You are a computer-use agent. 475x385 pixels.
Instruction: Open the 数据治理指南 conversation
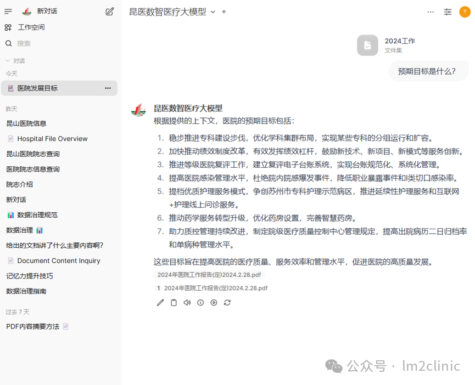[x=26, y=291]
